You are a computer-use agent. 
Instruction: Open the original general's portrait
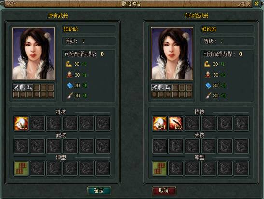point(33,53)
